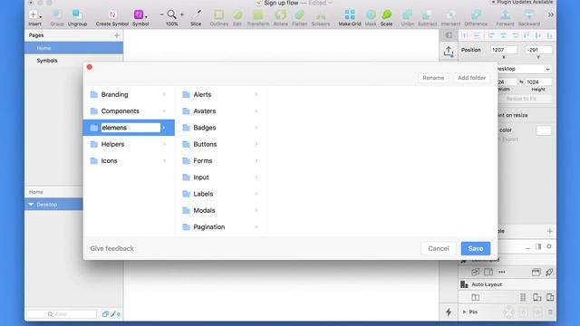Open the Helpers folder
Screen dimensions: 580x326
pyautogui.click(x=129, y=144)
